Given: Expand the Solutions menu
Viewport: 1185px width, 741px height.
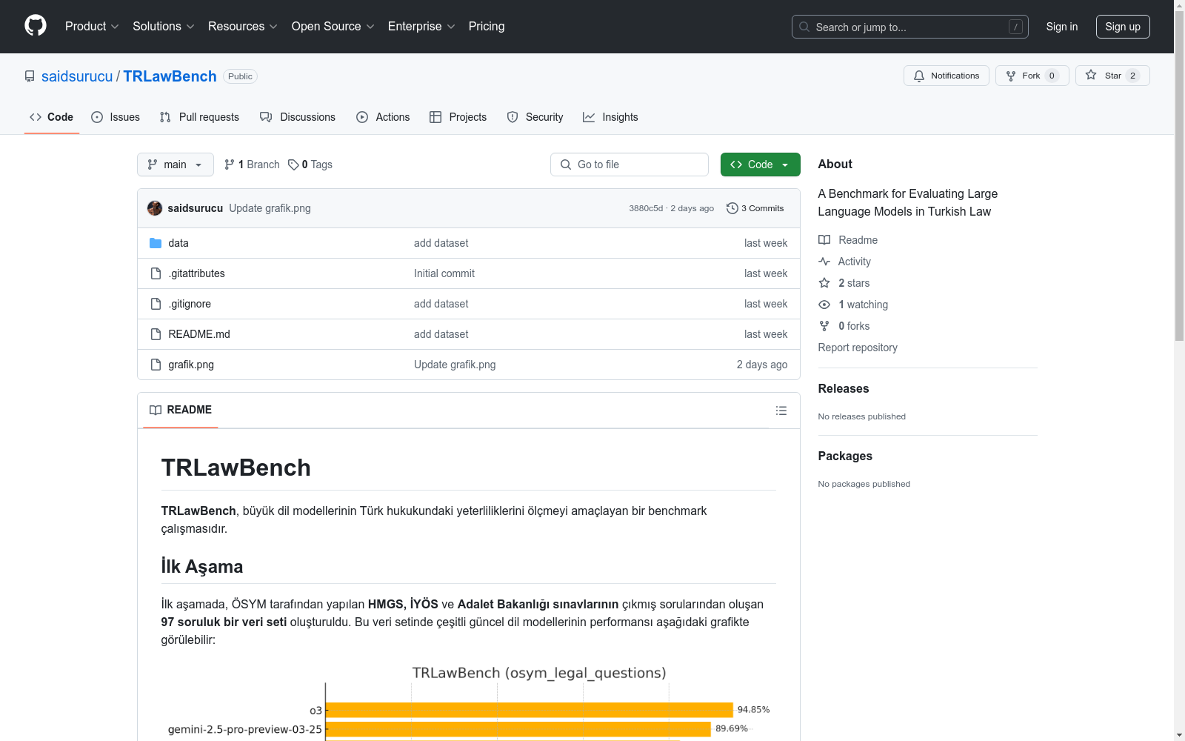Looking at the screenshot, I should (x=164, y=26).
